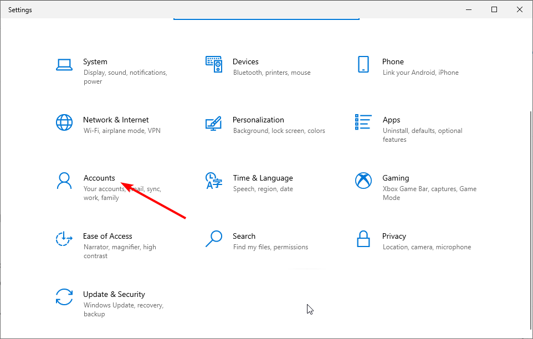The width and height of the screenshot is (533, 339).
Task: Open the Gaming Xbox icon
Action: point(363,181)
